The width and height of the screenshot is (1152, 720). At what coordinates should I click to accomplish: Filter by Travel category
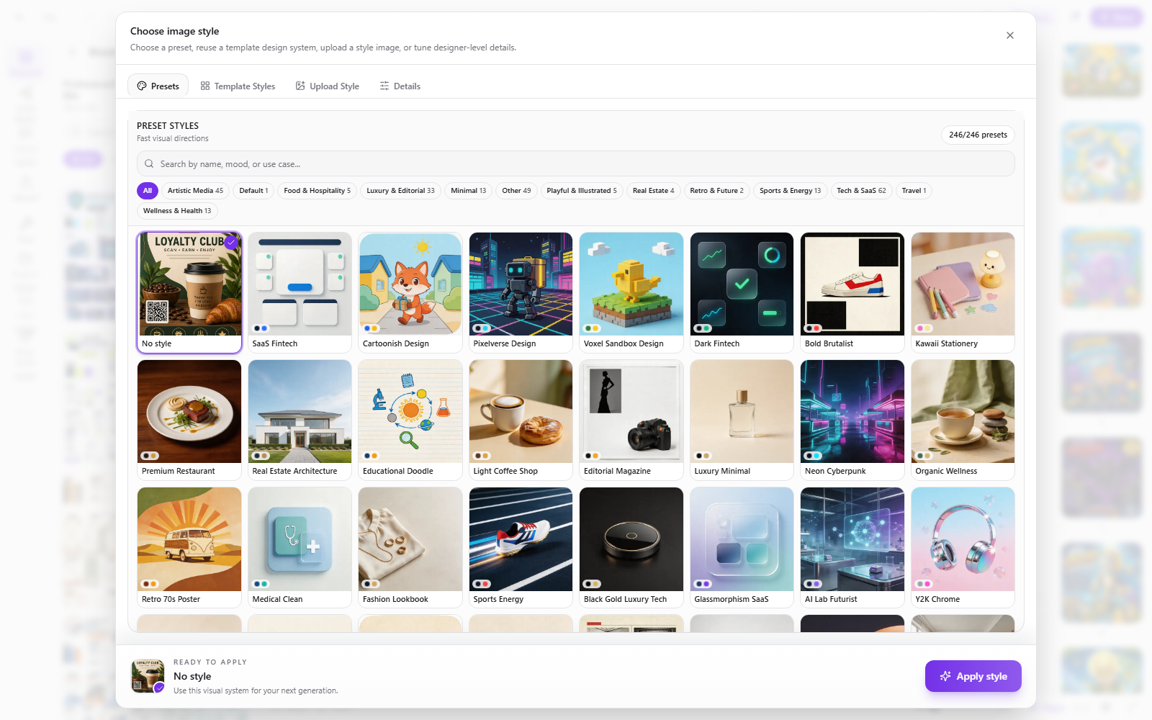(914, 191)
